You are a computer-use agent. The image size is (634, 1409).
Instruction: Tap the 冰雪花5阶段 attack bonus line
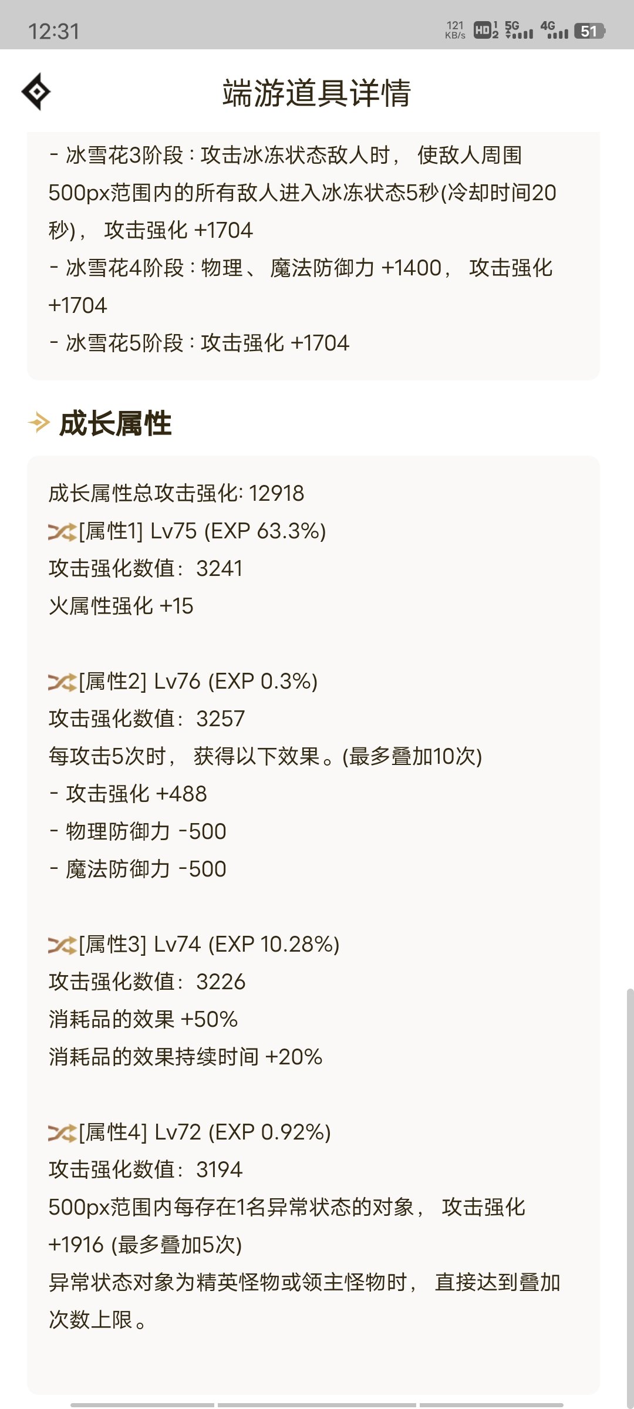tap(199, 343)
